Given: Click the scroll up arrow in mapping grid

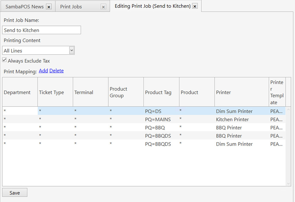Looking at the screenshot, I should pos(289,109).
